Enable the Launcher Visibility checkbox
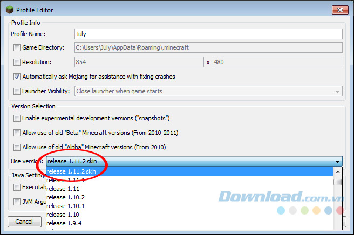Viewport: 354px width, 235px height. 17,91
